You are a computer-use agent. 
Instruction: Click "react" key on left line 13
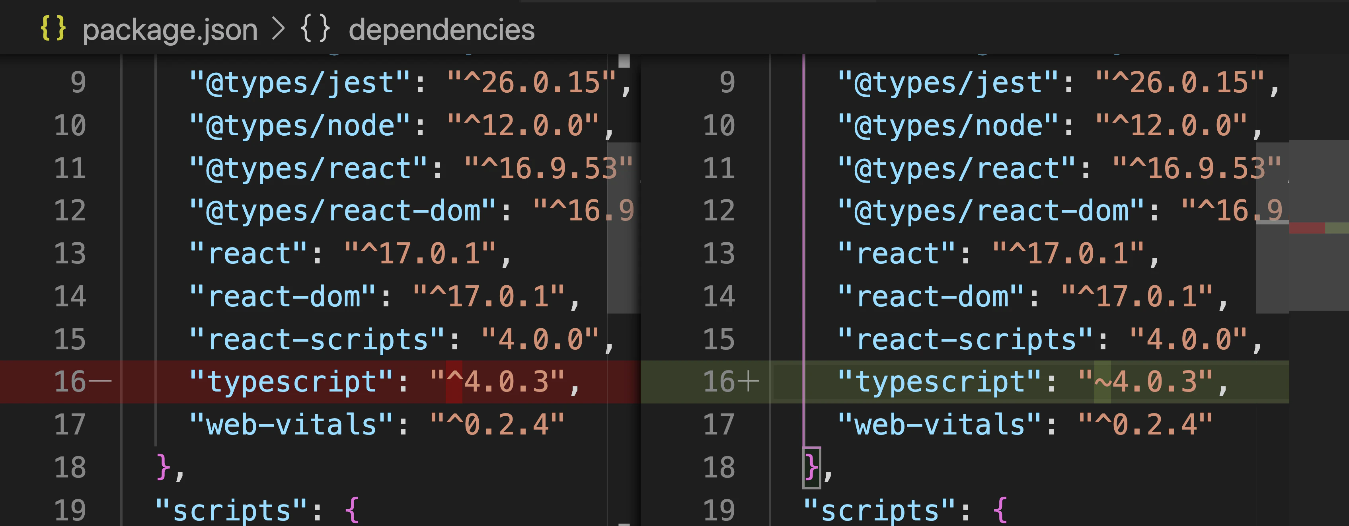point(249,254)
